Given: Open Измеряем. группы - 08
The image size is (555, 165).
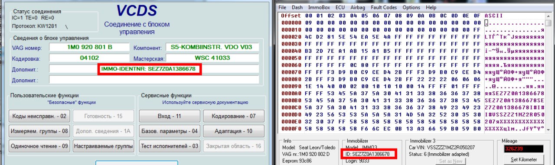Looking at the screenshot, I should [x=39, y=131].
